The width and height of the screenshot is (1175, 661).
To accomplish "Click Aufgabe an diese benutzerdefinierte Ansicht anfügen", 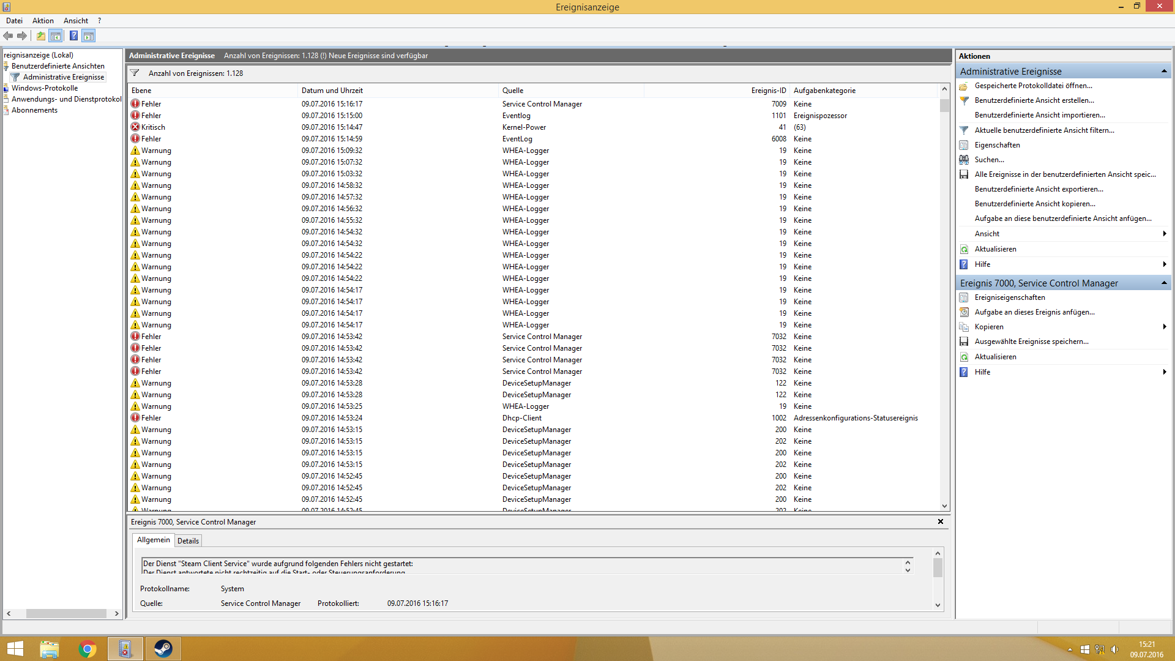I will tap(1063, 218).
